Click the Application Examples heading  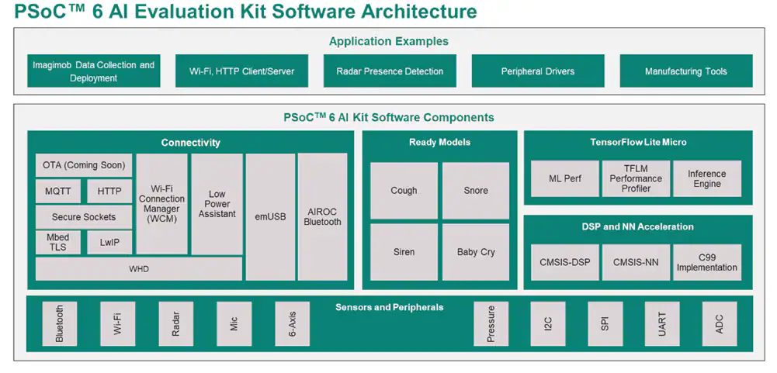(x=389, y=41)
